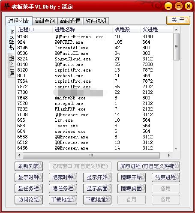Click the 显示开始 button

(x=97, y=177)
